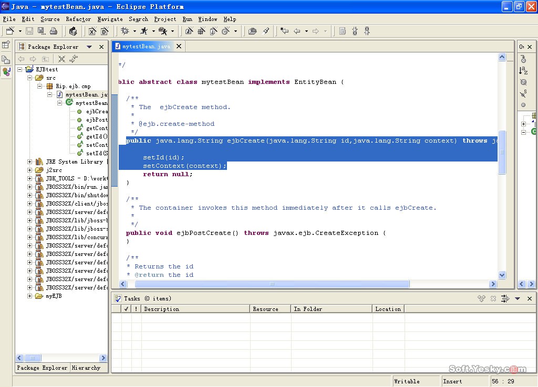Toggle Link with Editor in Package Explorer
Screen dimensions: 538x387
(x=74, y=59)
